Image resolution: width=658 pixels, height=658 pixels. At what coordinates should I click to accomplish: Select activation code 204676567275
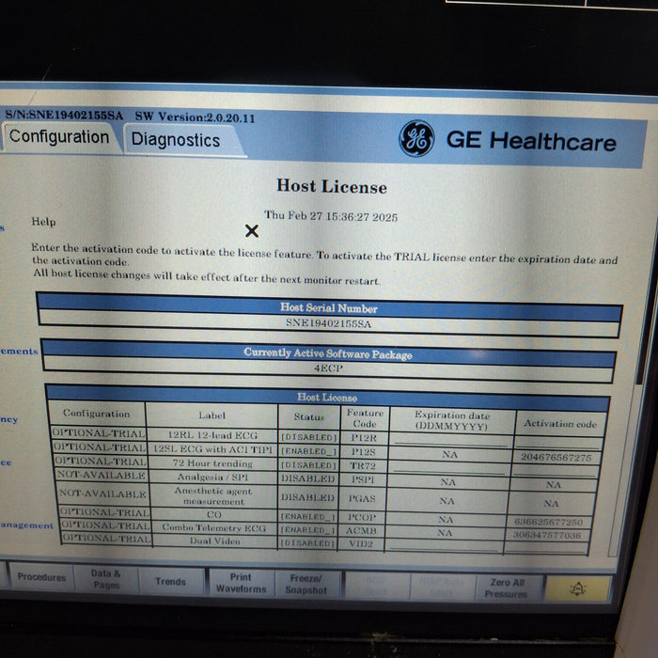556,457
